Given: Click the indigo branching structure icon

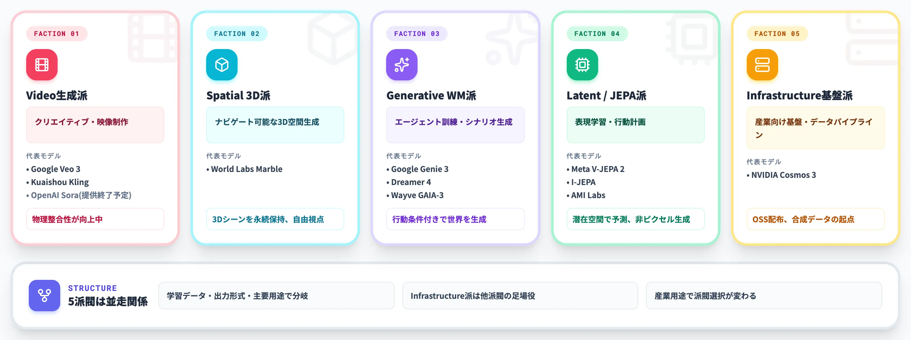Looking at the screenshot, I should [45, 296].
